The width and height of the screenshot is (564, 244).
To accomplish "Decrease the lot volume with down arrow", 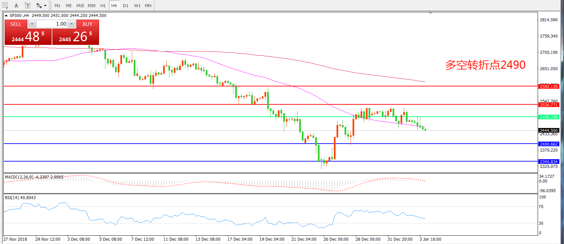I will tap(32, 24).
